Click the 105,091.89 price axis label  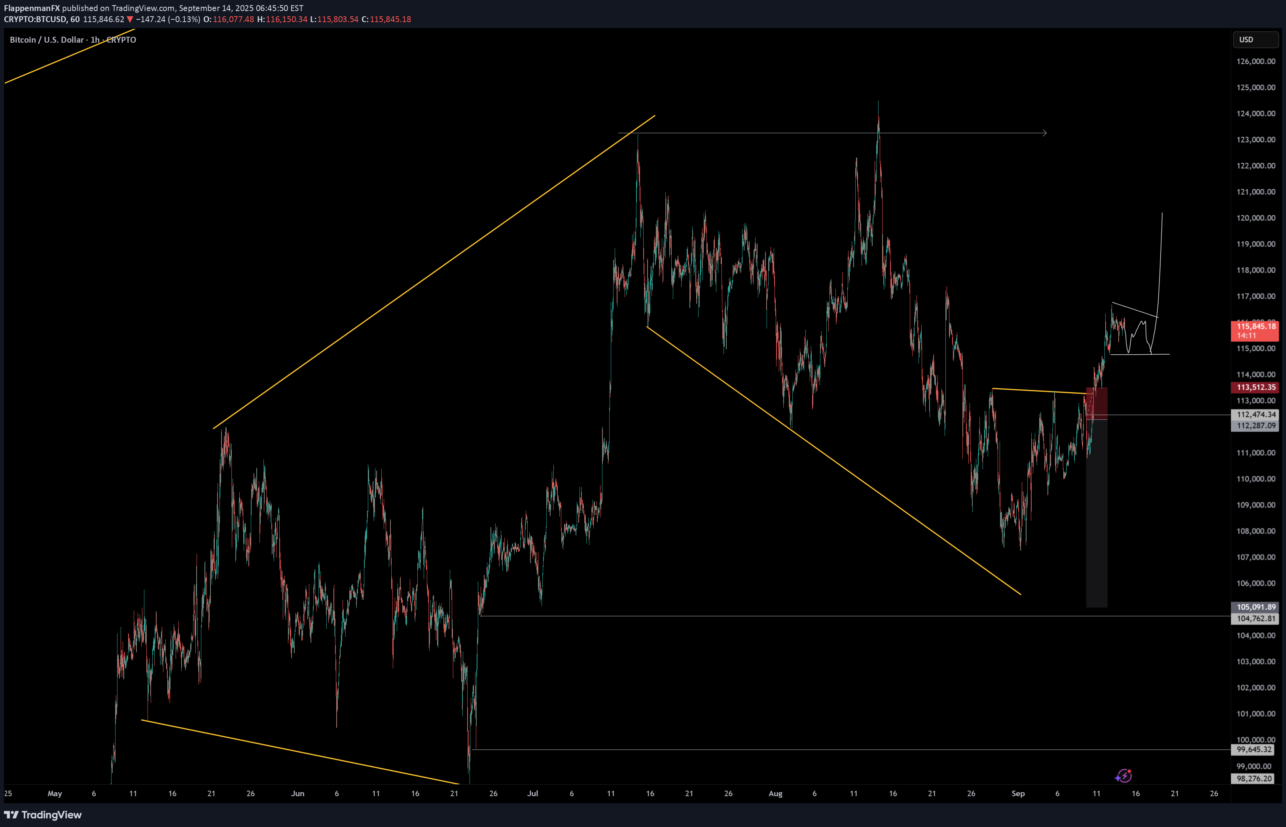1255,607
